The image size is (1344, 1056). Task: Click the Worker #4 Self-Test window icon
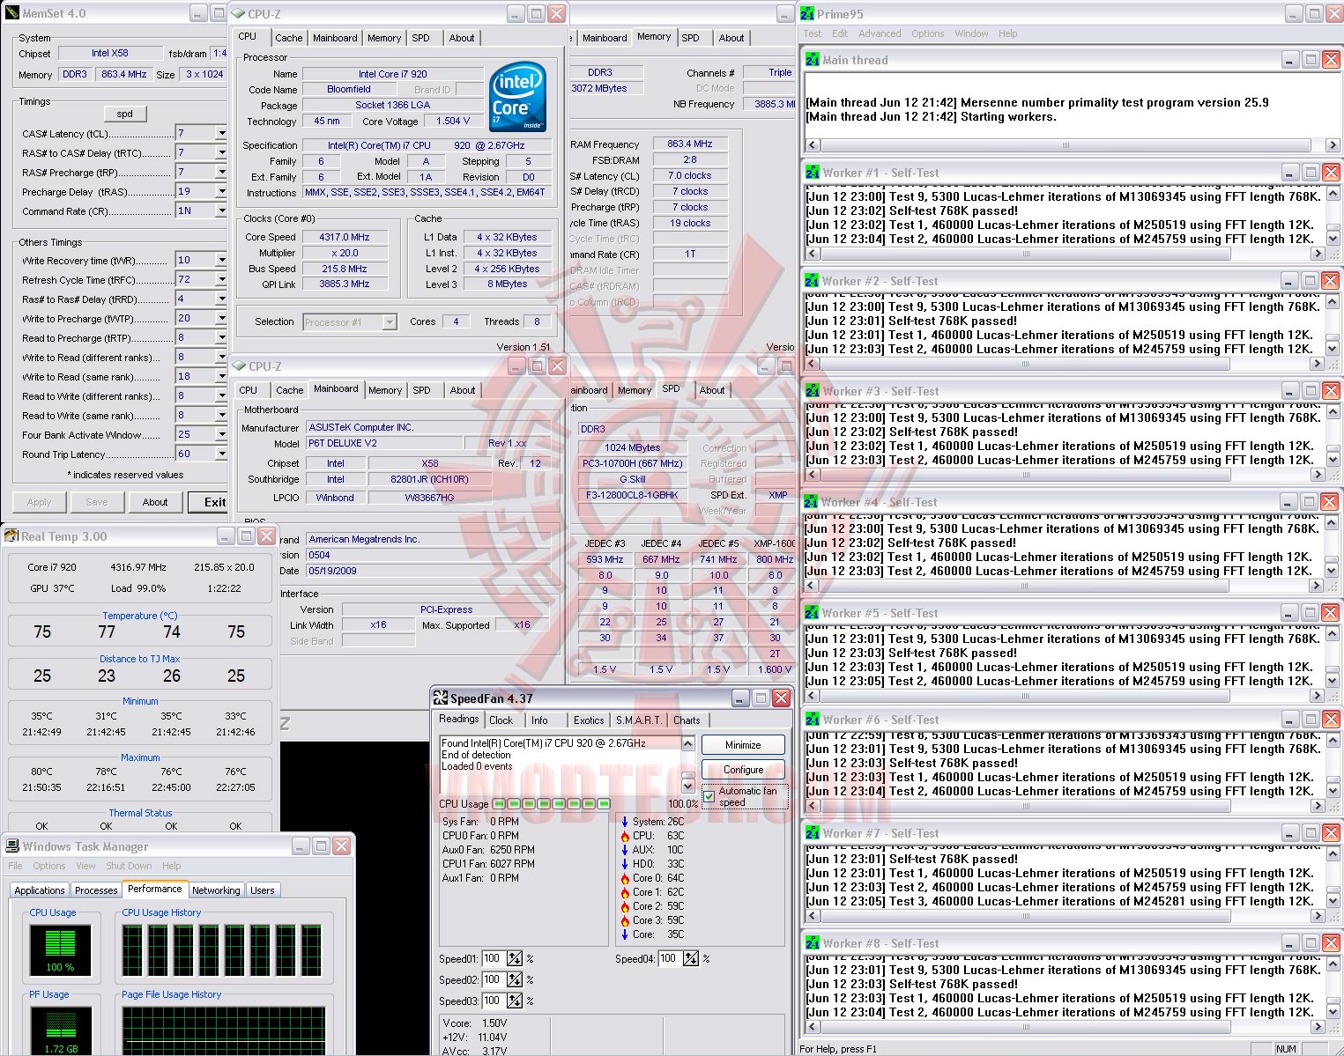811,502
